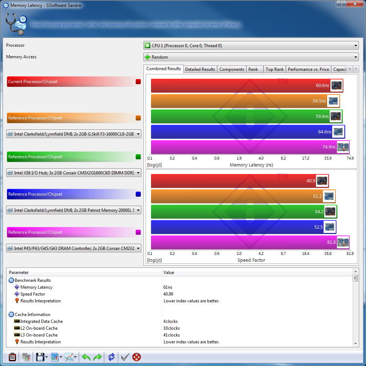This screenshot has width=366, height=366.
Task: Switch to the Components tab
Action: click(232, 69)
